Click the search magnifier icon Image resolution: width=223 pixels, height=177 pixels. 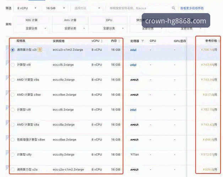(x=173, y=8)
